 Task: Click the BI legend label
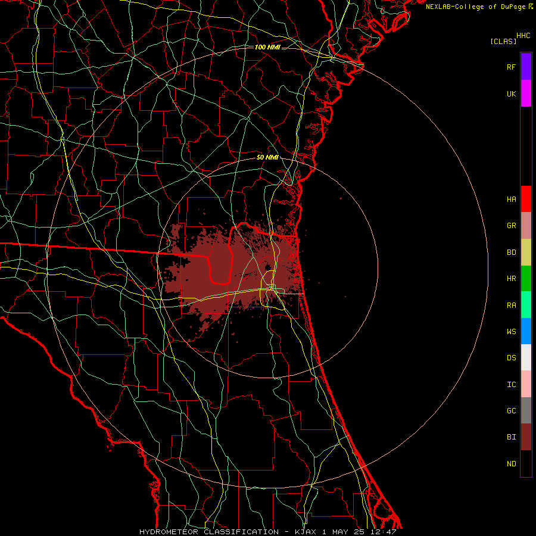[x=511, y=437]
